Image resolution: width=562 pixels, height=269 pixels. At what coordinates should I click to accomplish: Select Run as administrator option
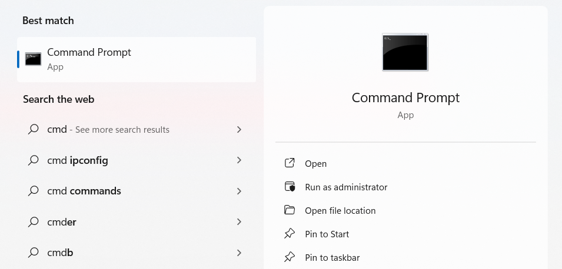(346, 187)
